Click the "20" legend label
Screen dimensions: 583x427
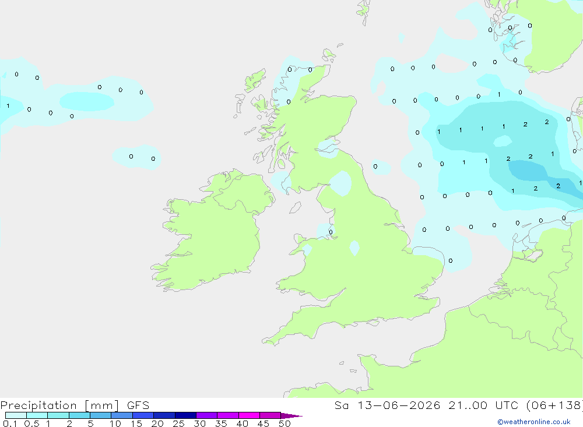(157, 424)
